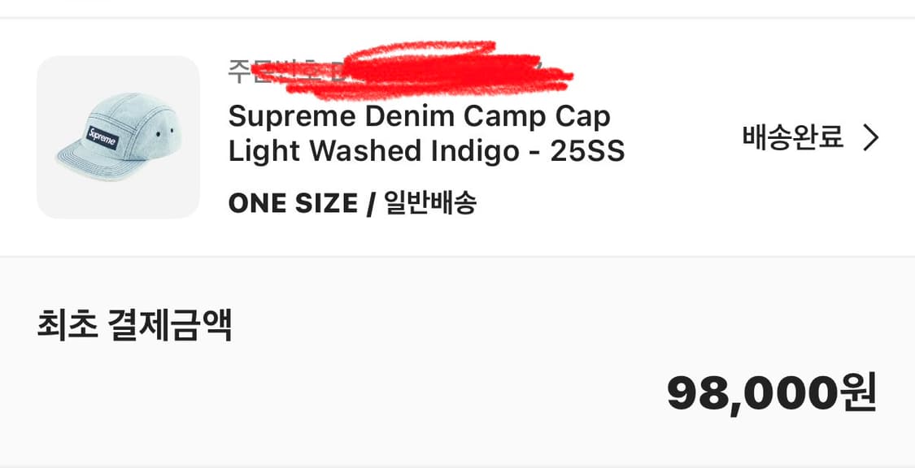Click the metal eyelets on the cap side
The width and height of the screenshot is (915, 468).
(165, 131)
